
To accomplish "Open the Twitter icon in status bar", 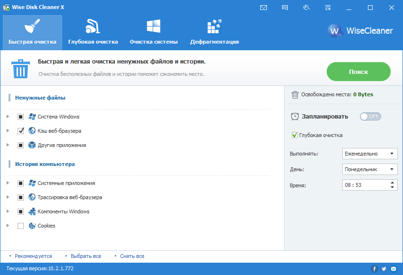I will tap(384, 269).
